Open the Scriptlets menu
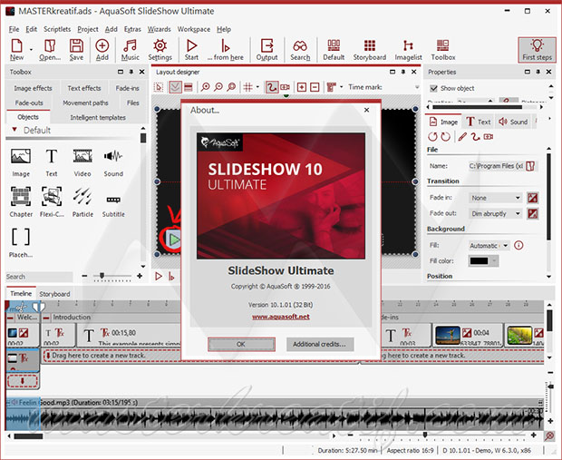The width and height of the screenshot is (562, 460). click(x=57, y=29)
